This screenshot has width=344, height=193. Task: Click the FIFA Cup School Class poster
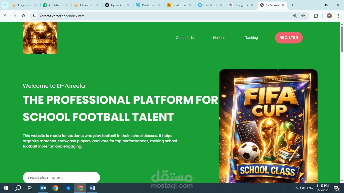pyautogui.click(x=268, y=126)
